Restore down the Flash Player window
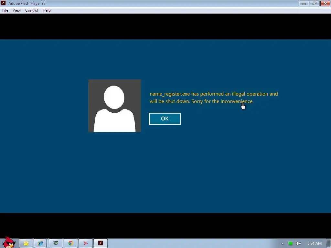The width and height of the screenshot is (331, 248). [x=314, y=3]
